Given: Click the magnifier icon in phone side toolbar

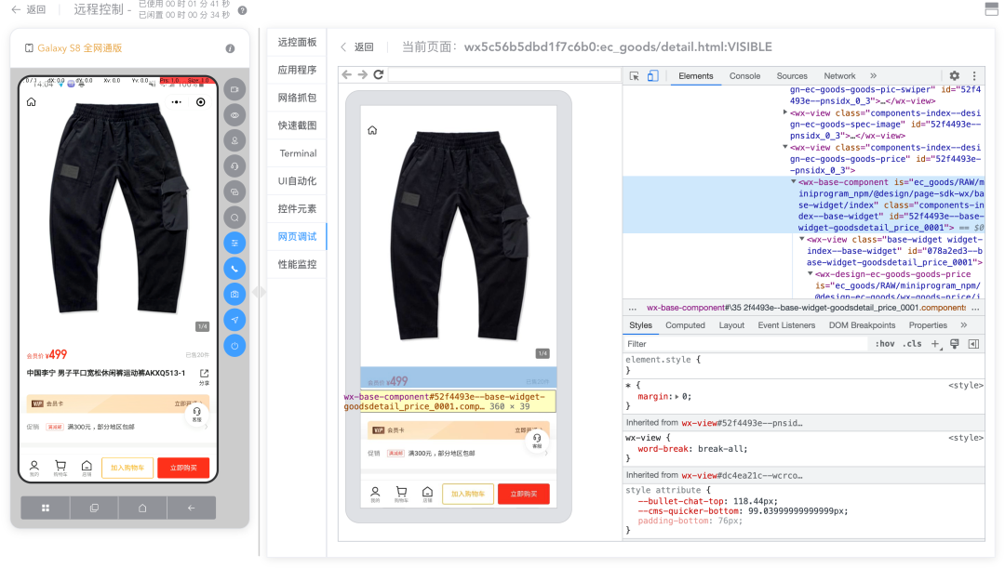Looking at the screenshot, I should click(234, 218).
